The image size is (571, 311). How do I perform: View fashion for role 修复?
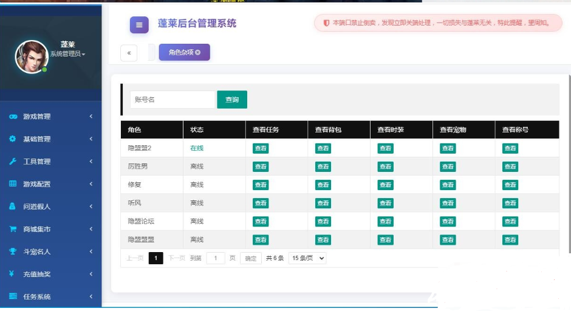(385, 185)
